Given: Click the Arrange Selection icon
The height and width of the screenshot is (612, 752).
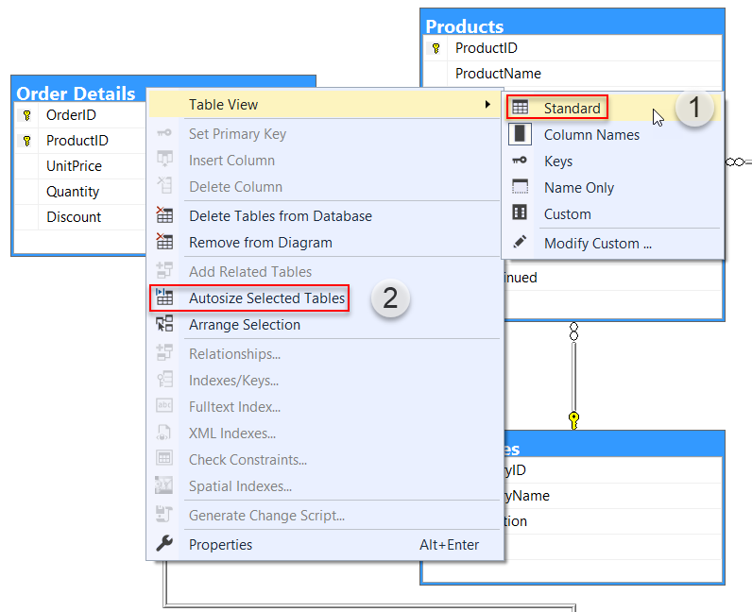Looking at the screenshot, I should (x=164, y=324).
